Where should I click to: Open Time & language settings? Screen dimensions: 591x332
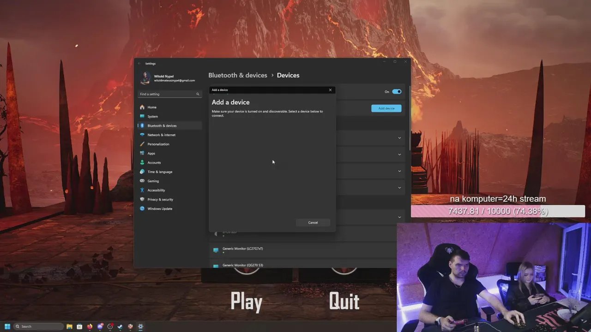click(x=169, y=172)
